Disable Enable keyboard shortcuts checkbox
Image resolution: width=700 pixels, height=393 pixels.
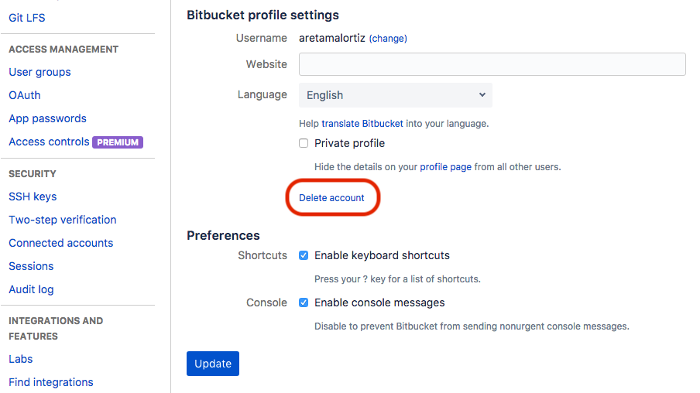(304, 255)
